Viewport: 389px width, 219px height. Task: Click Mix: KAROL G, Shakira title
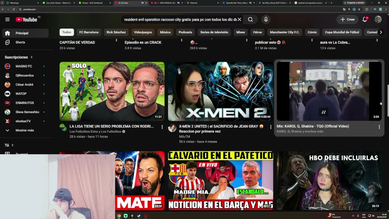(x=313, y=126)
